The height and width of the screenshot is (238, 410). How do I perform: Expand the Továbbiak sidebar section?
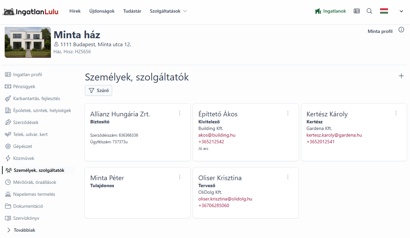tap(21, 230)
